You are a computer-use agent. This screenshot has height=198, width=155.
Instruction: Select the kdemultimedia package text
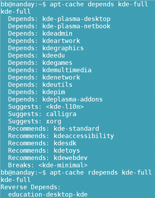click(67, 70)
